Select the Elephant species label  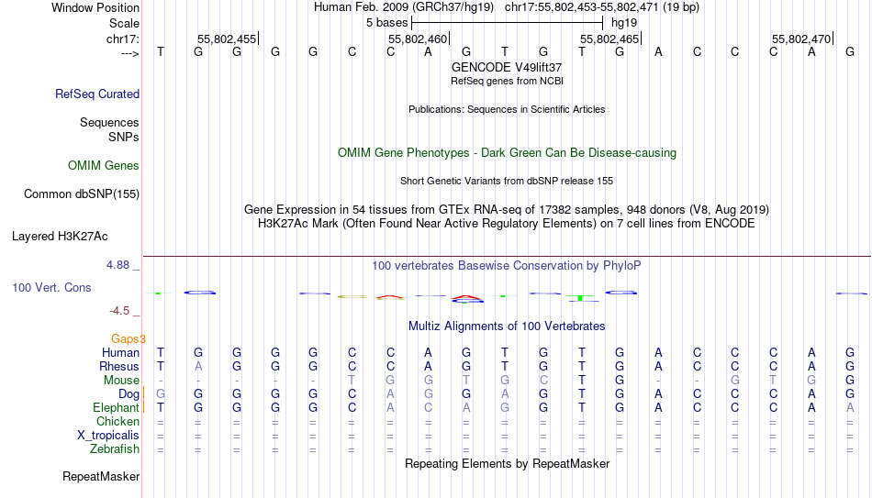[116, 408]
